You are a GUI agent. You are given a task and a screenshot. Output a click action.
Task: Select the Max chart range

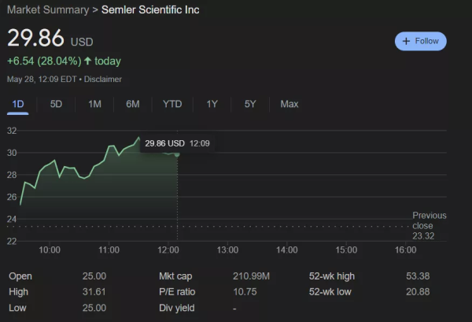[x=289, y=104]
